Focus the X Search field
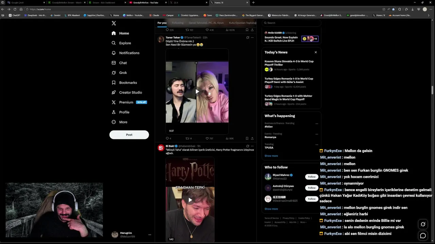Screen dimensions: 435x244 tap(291, 23)
